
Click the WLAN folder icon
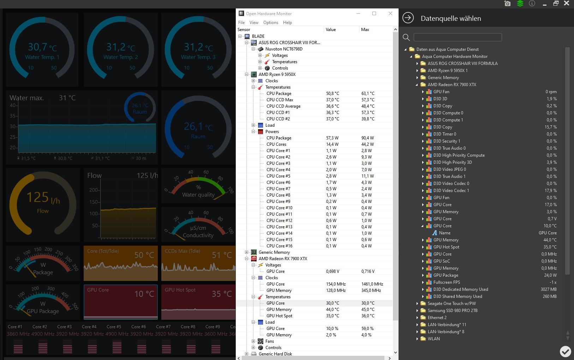tap(423, 339)
